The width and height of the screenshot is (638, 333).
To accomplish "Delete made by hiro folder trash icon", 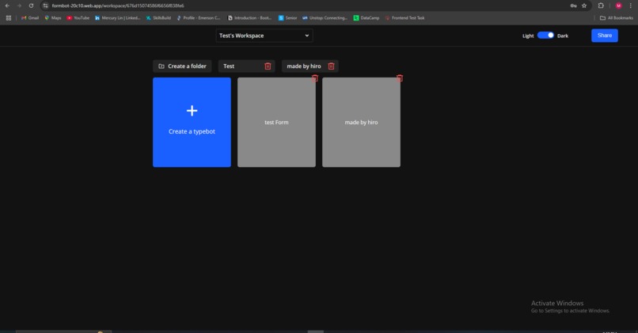I will [331, 66].
